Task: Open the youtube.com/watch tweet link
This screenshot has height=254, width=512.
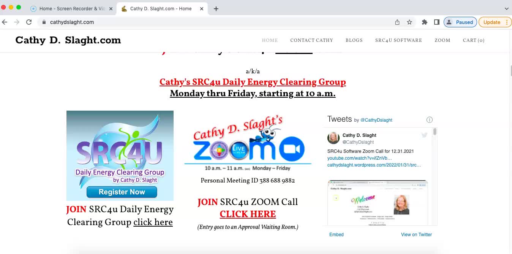Action: [x=359, y=158]
